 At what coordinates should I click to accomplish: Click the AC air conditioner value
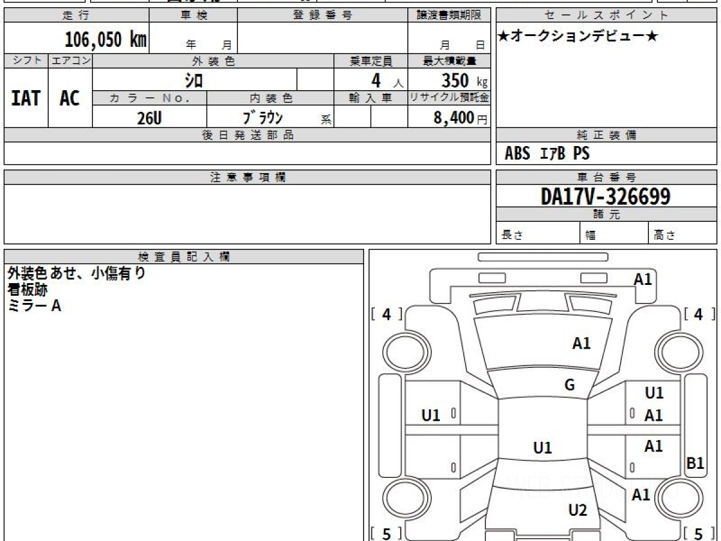click(70, 98)
